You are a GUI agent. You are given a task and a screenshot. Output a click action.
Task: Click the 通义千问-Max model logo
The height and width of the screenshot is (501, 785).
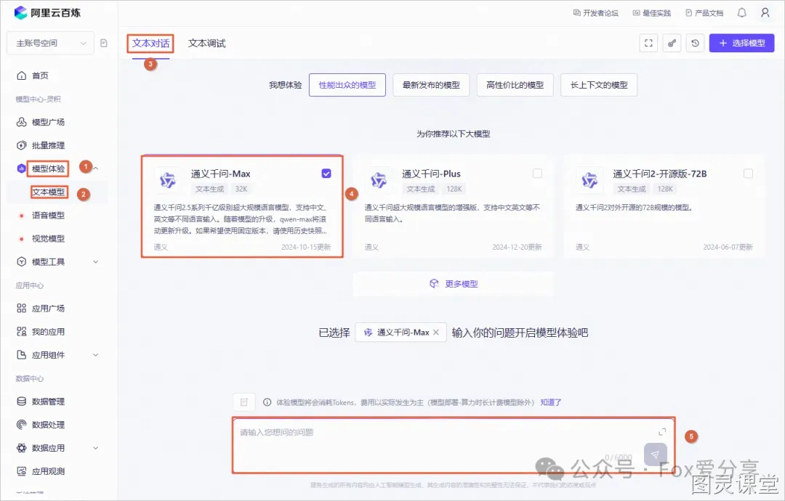[168, 180]
